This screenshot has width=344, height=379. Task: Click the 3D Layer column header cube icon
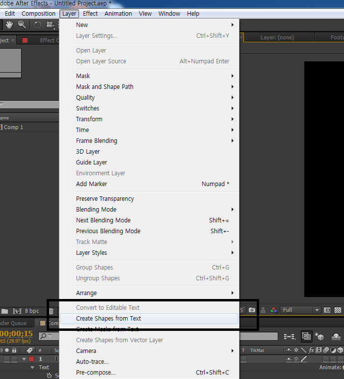341,350
